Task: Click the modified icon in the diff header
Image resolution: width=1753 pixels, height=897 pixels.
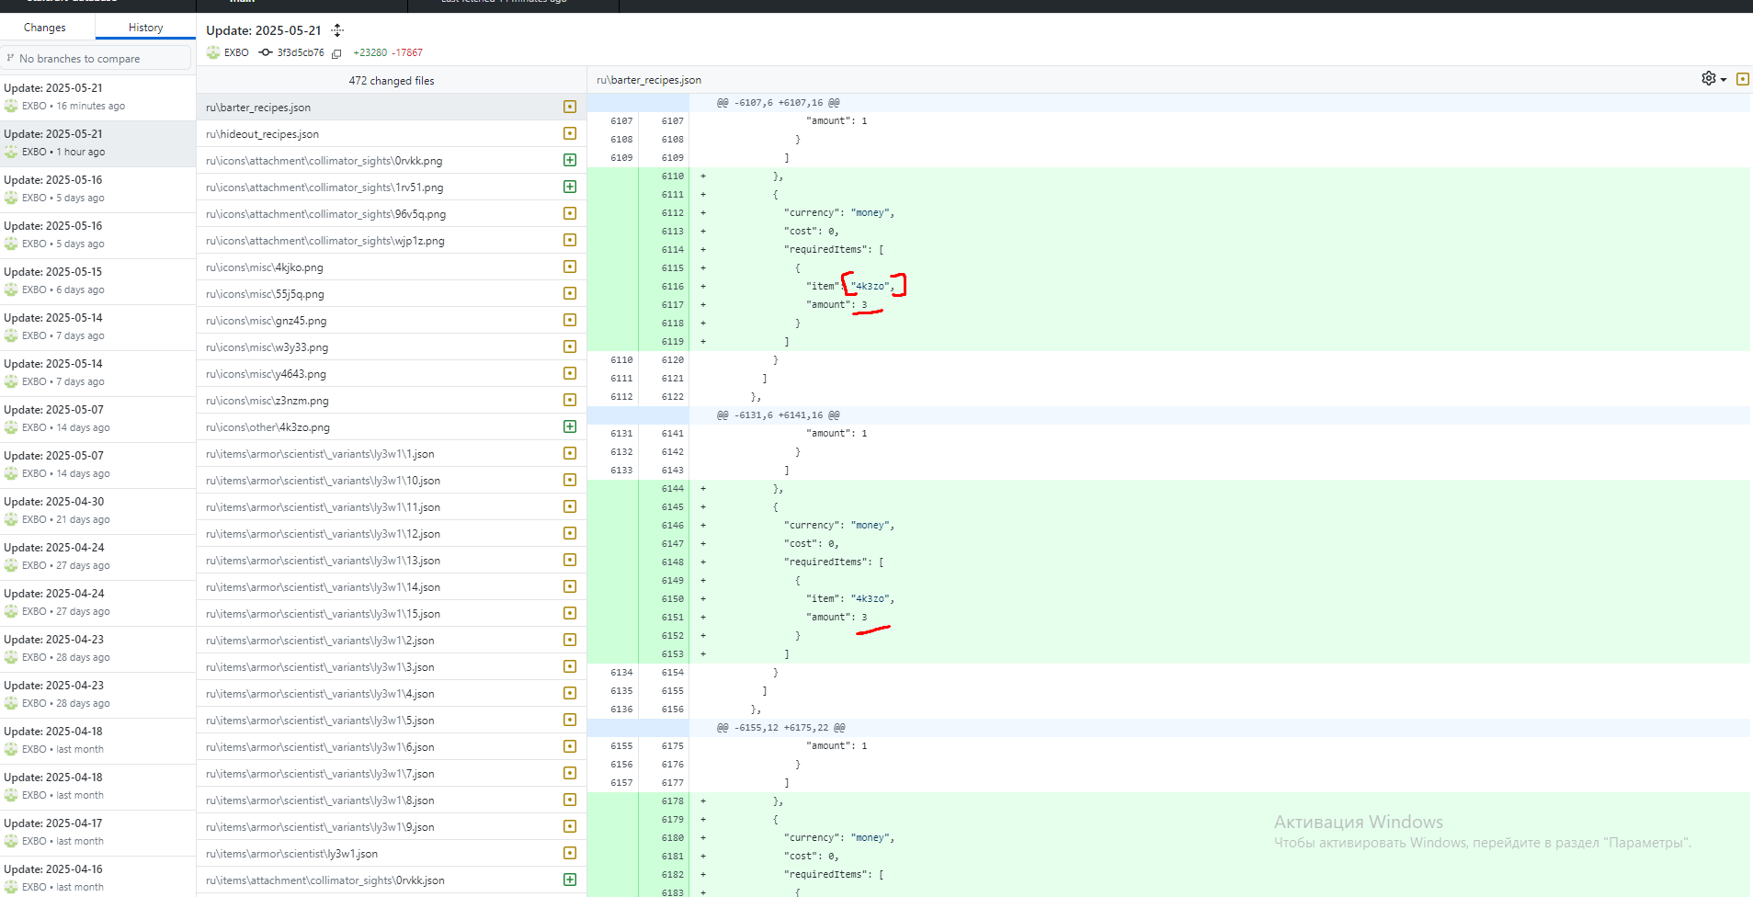Action: (x=1742, y=79)
